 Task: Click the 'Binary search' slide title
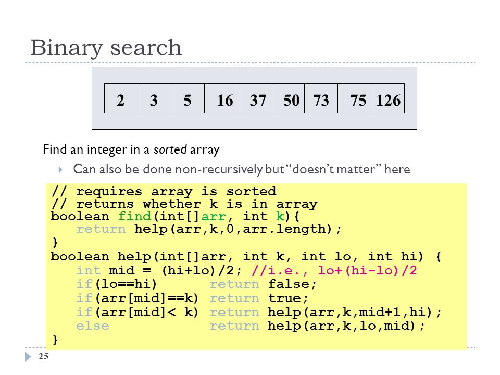click(106, 48)
